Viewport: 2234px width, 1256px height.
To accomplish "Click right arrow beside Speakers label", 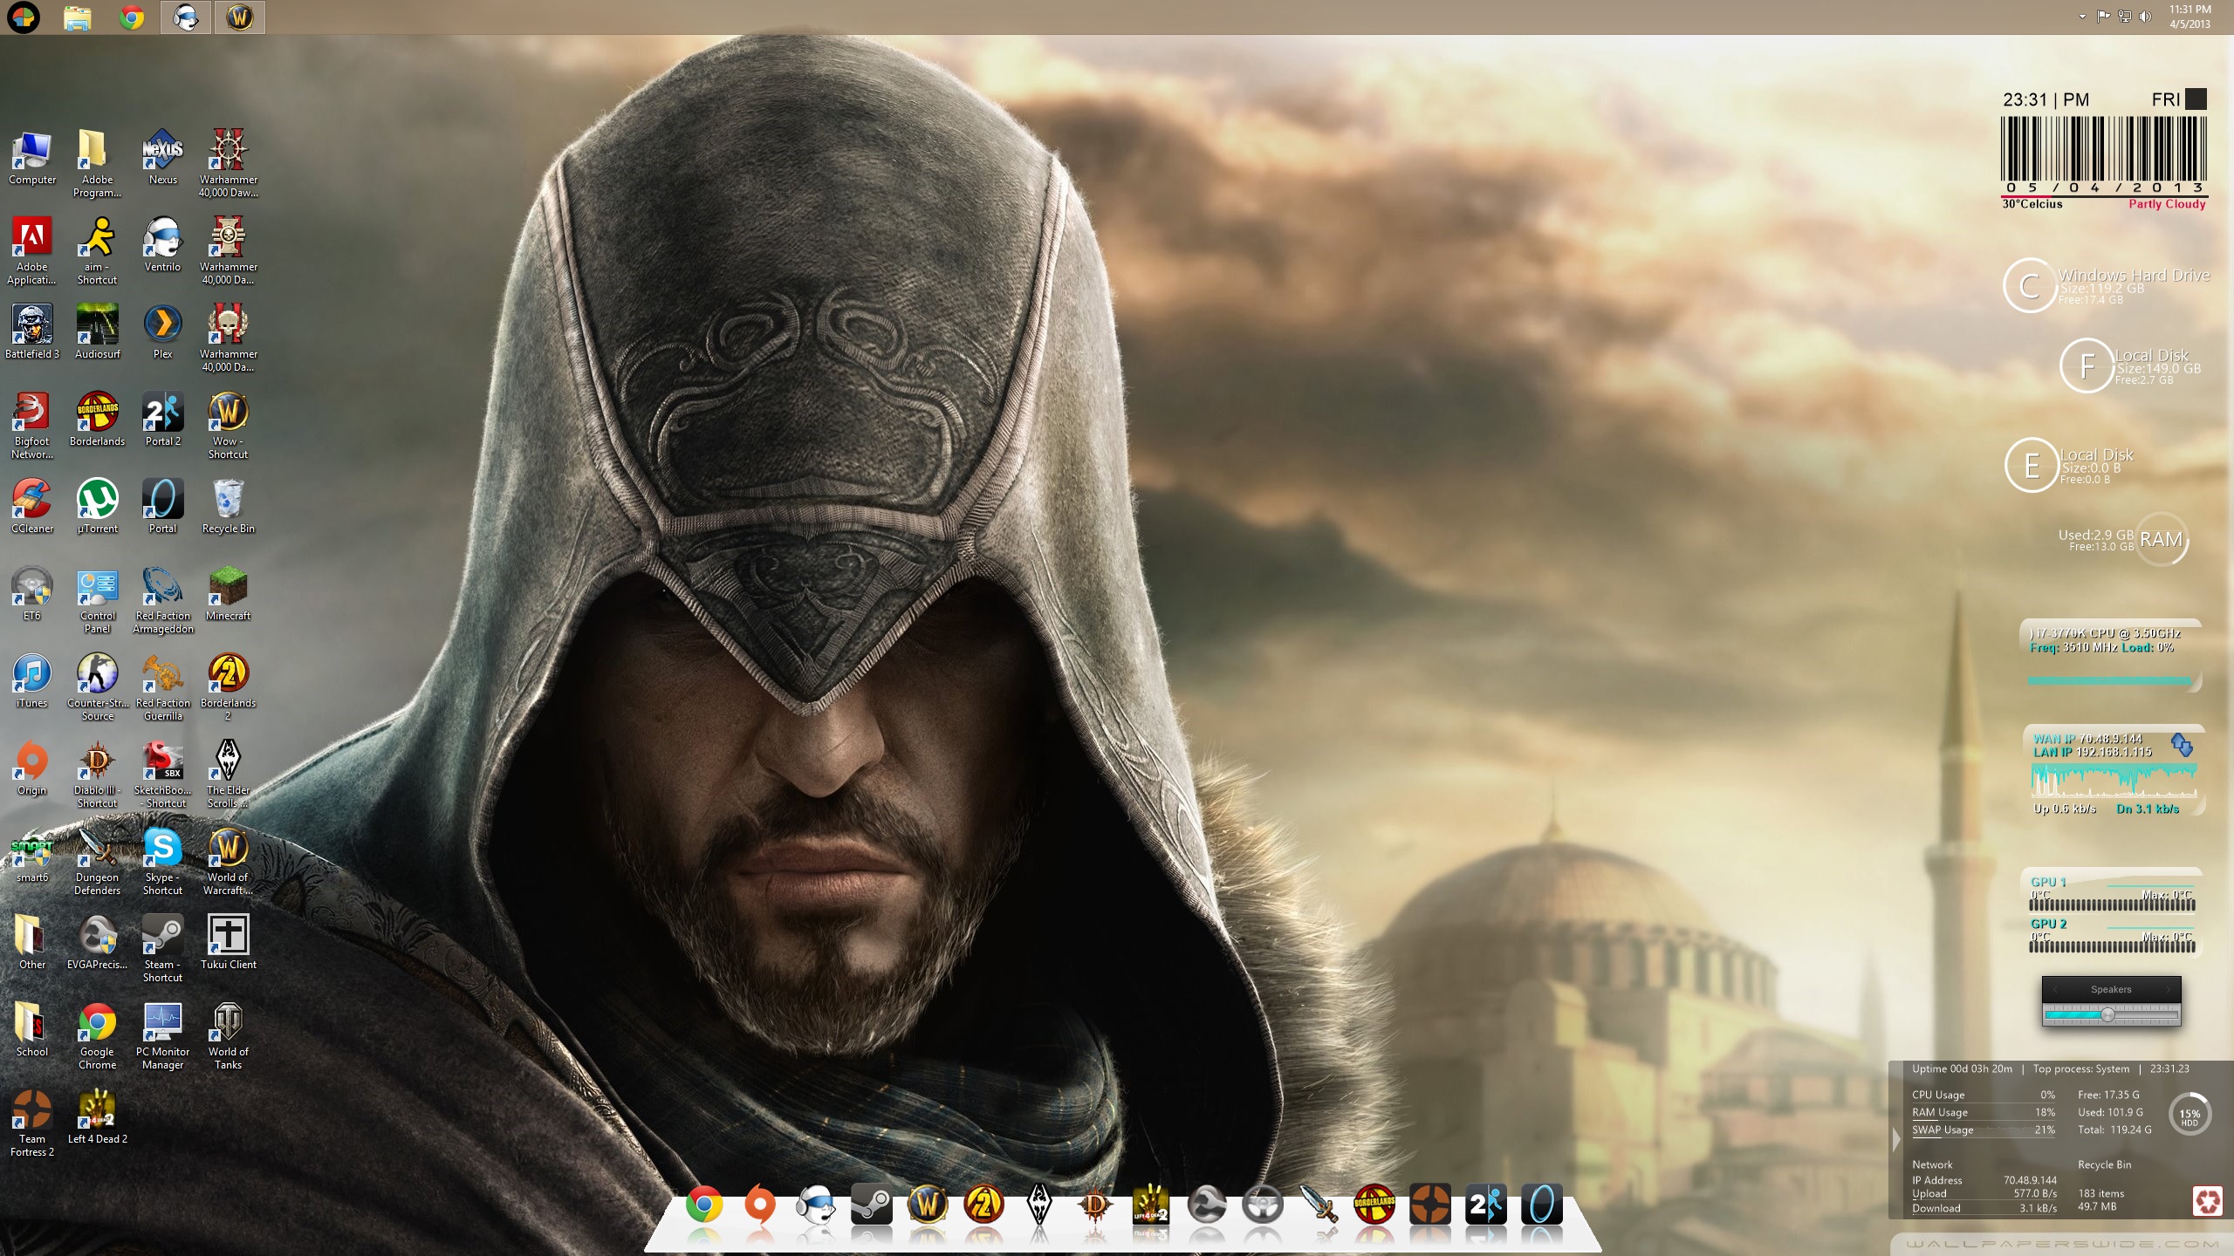I will tap(2168, 989).
